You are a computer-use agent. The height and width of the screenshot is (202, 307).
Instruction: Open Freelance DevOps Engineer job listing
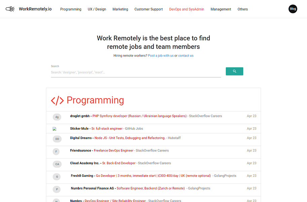click(114, 150)
